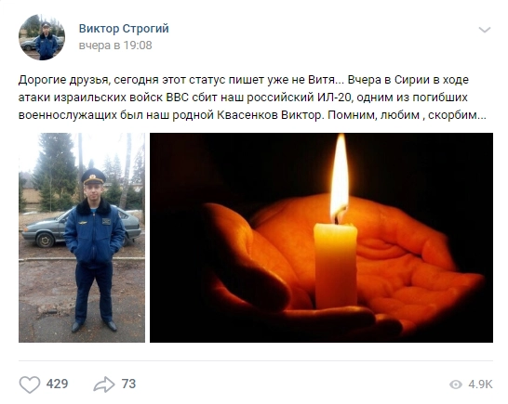Open the post options chevron menu
This screenshot has height=404, width=508.
coord(485,30)
